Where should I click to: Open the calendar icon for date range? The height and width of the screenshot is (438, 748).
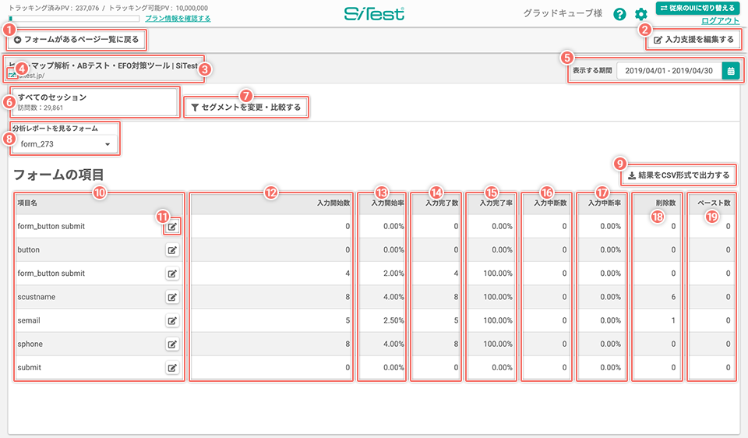(731, 71)
